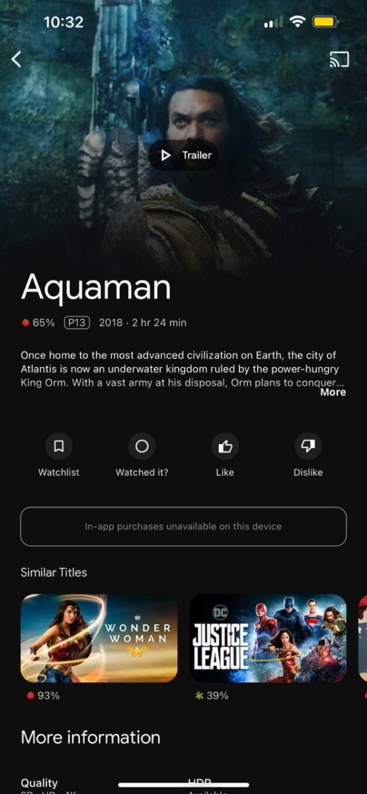This screenshot has height=794, width=367.
Task: Tap the Similar Titles heading
Action: 54,572
